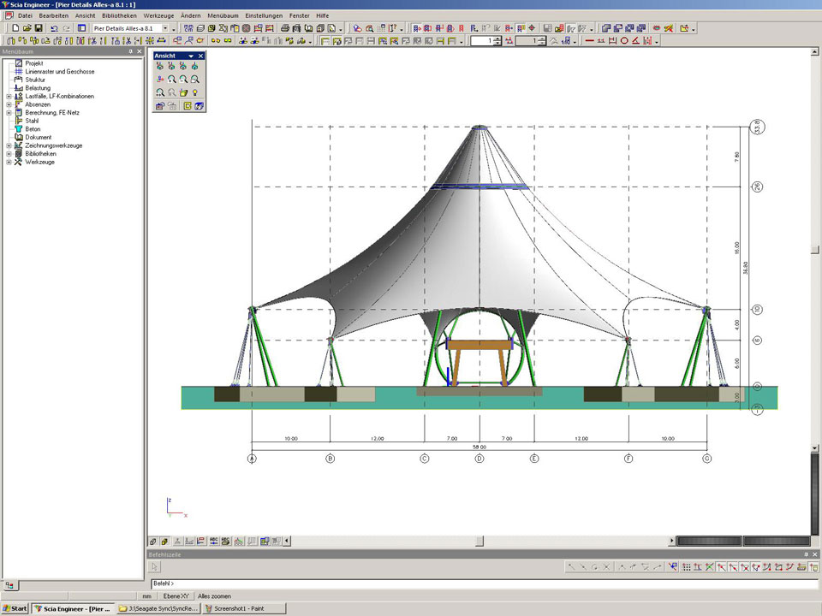822x616 pixels.
Task: Open the Pier Details Alles-a 8.1 dropdown
Action: point(165,28)
